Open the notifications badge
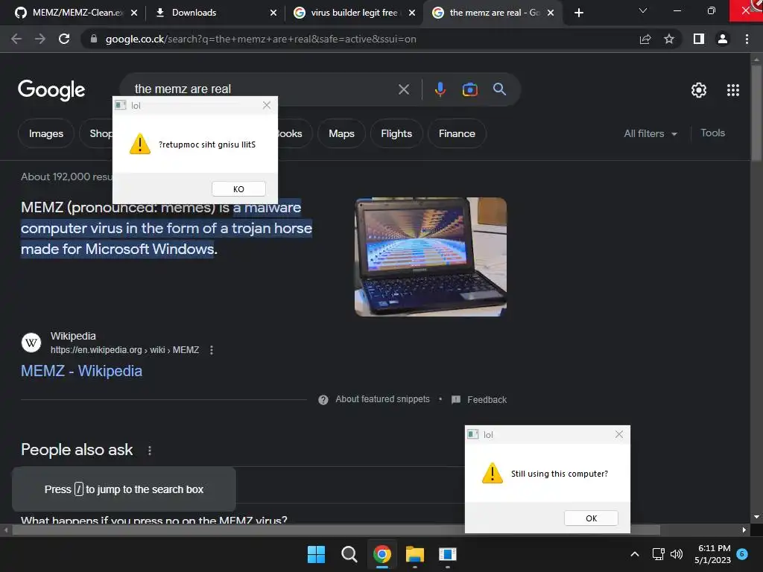 click(x=742, y=553)
